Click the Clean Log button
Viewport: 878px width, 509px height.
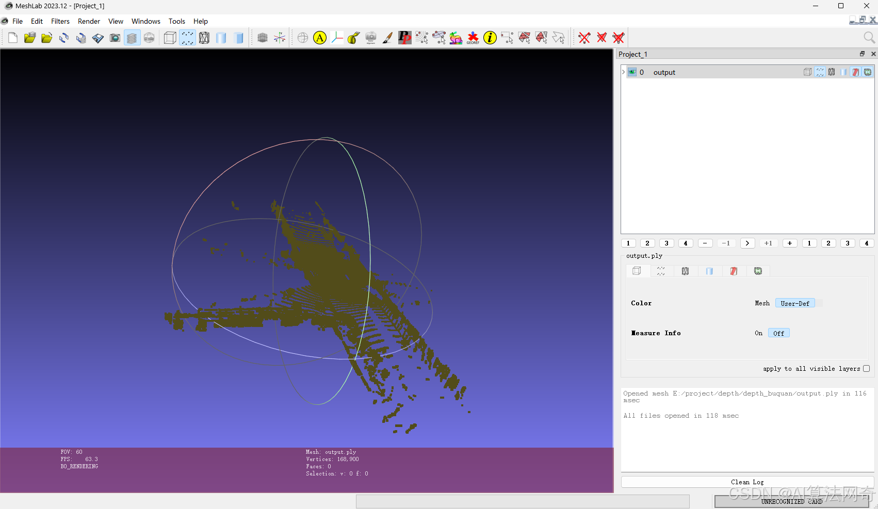pos(747,482)
